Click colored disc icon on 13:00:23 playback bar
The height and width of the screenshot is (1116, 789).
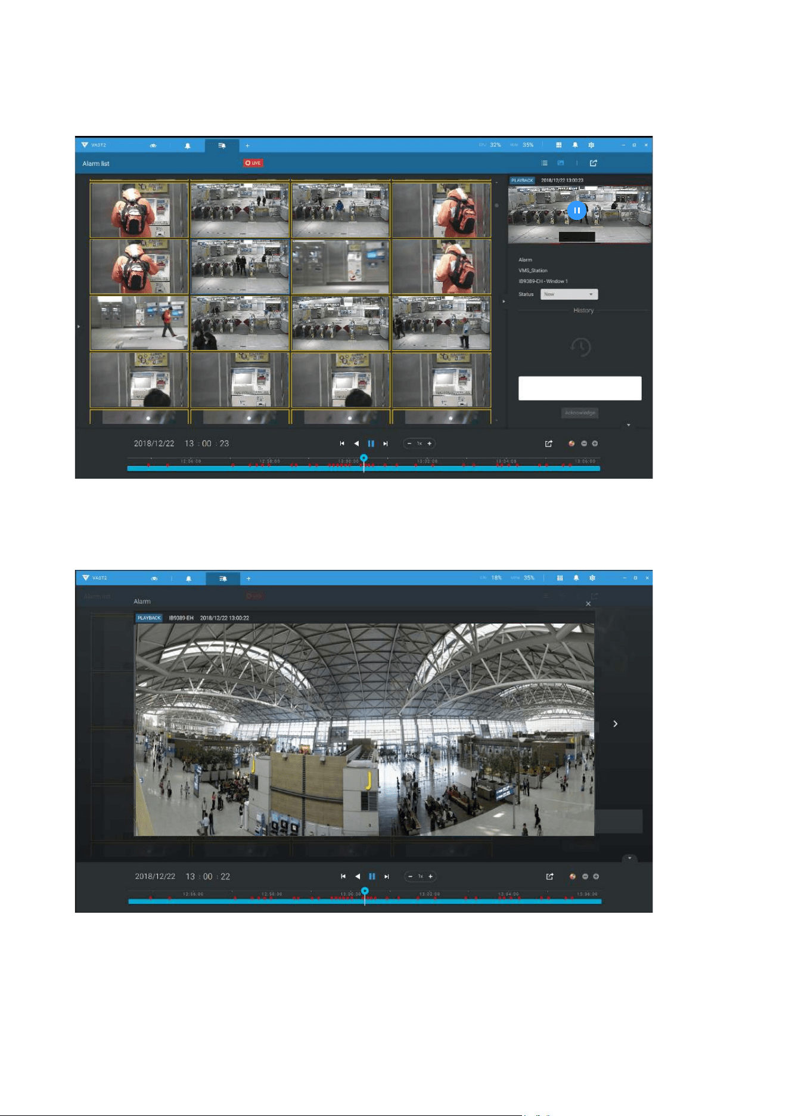[571, 444]
